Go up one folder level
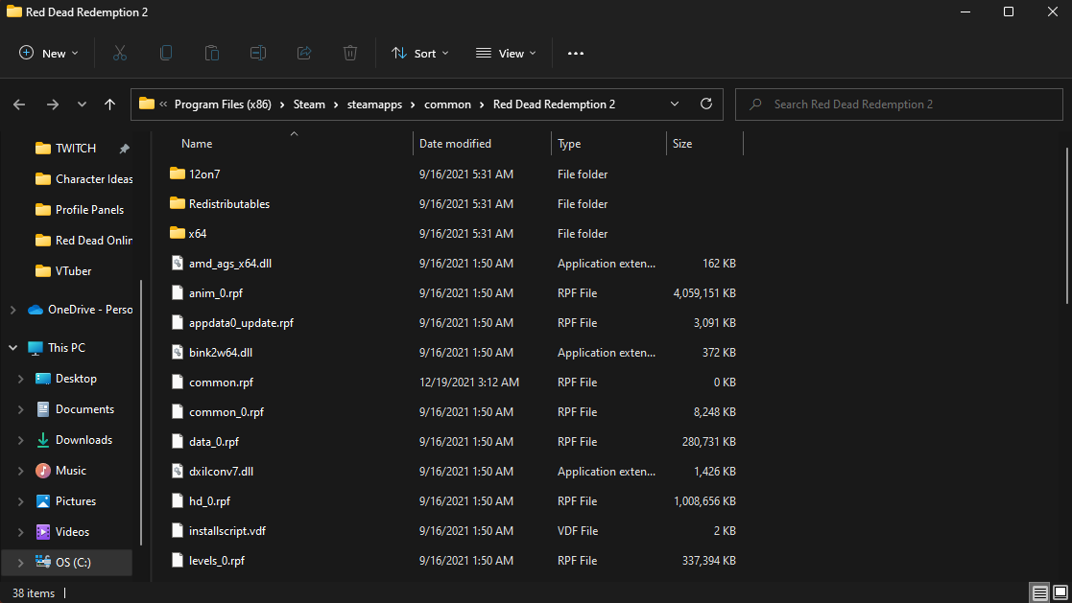Image resolution: width=1072 pixels, height=603 pixels. coord(109,104)
